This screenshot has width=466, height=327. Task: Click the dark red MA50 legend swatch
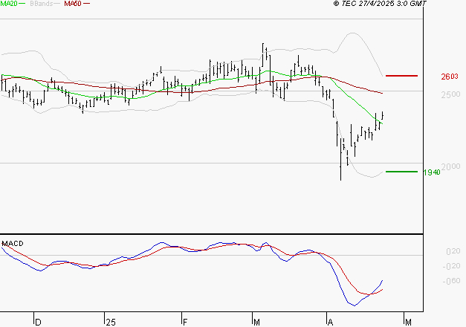(x=87, y=4)
